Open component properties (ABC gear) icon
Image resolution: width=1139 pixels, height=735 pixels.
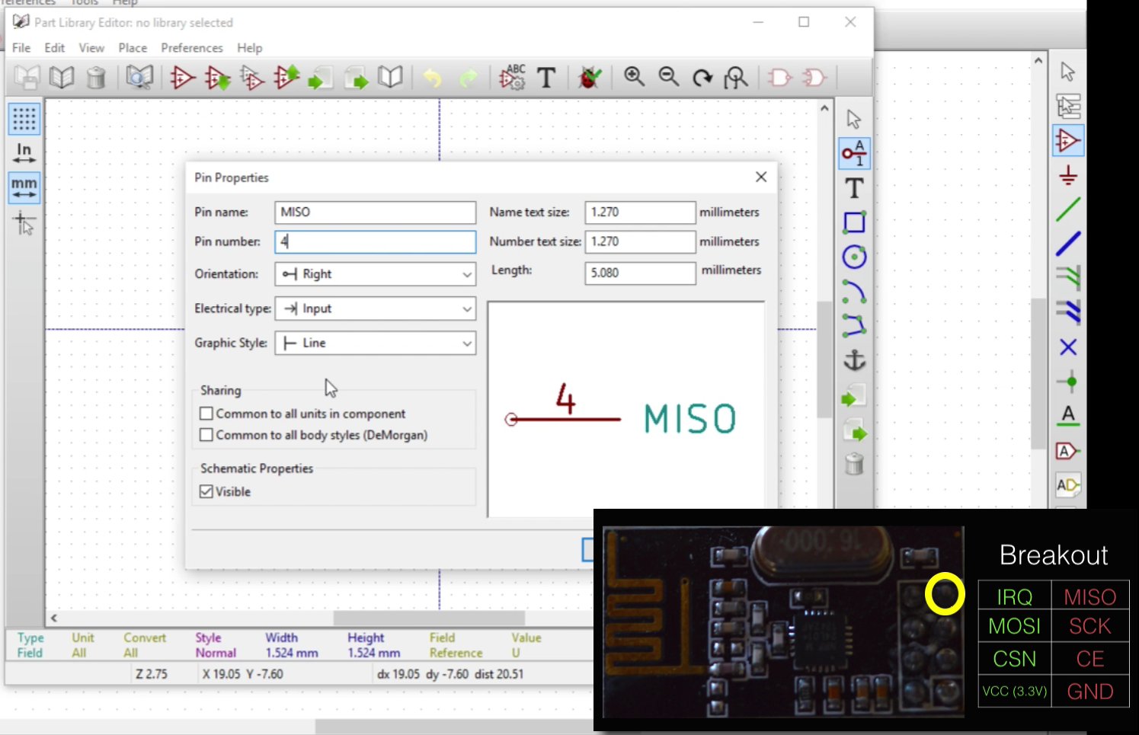coord(512,77)
